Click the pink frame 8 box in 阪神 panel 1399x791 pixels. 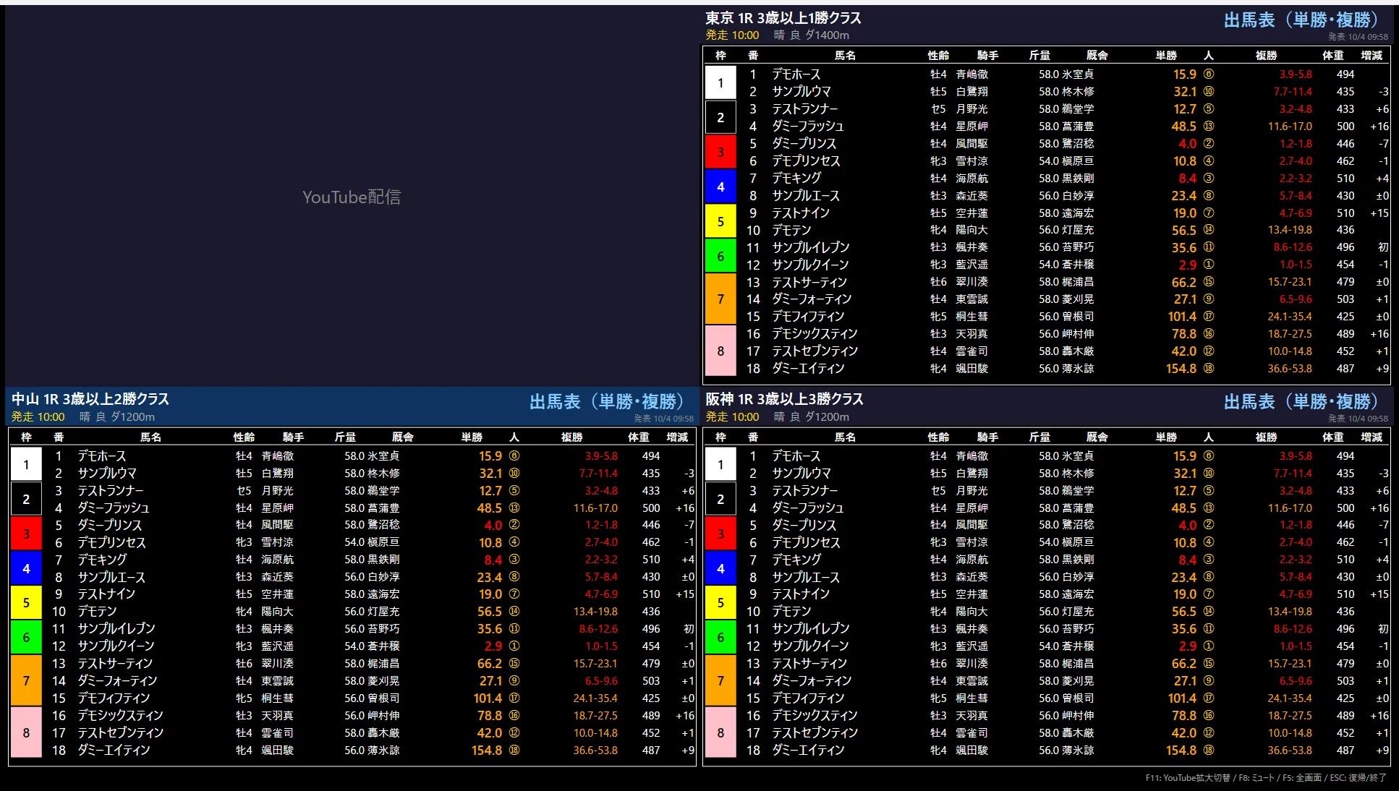click(720, 732)
